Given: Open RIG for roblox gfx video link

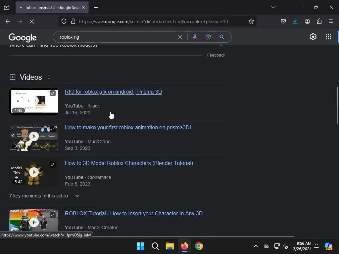Looking at the screenshot, I should [113, 92].
